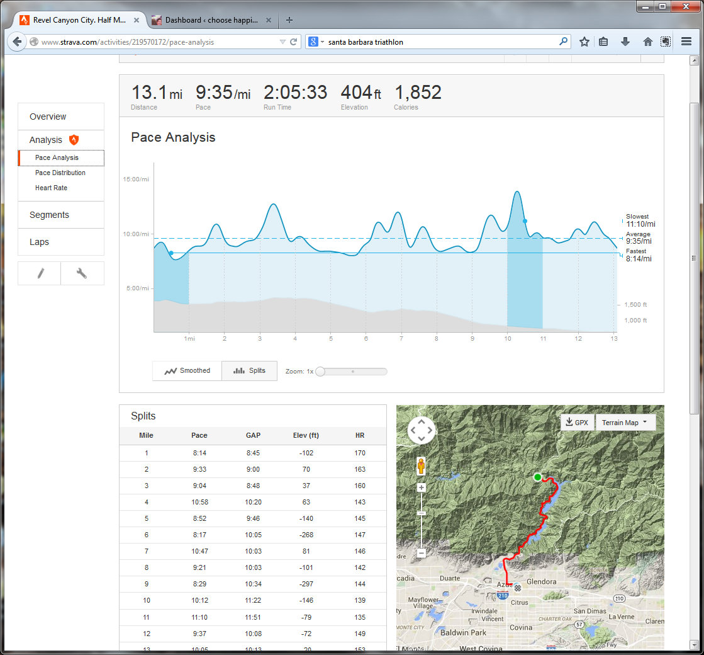The height and width of the screenshot is (655, 704).
Task: Download the GPX file
Action: pos(577,423)
